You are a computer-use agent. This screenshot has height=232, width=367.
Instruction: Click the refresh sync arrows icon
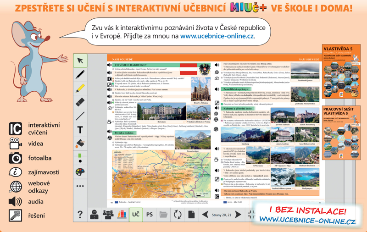(x=178, y=215)
